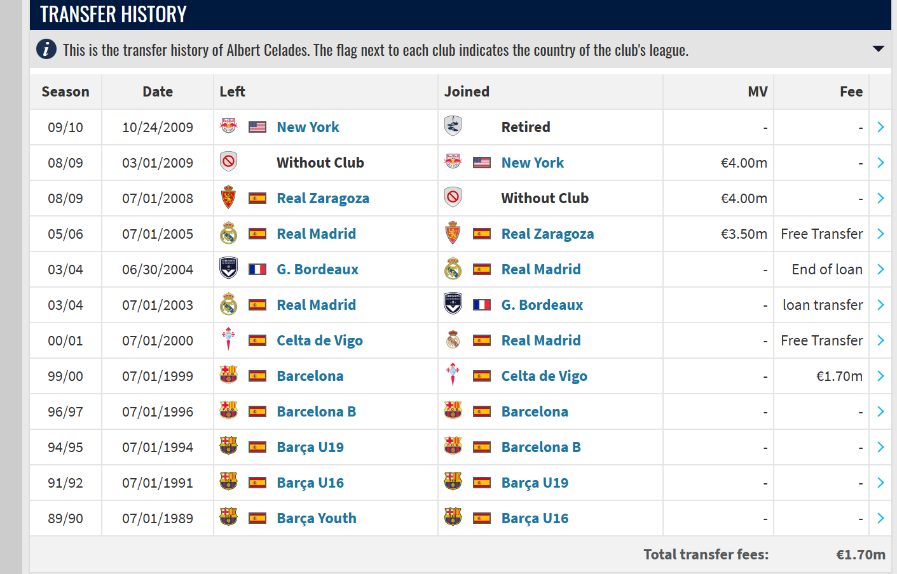Click the info icon beside transfer history note
This screenshot has width=897, height=574.
point(46,49)
